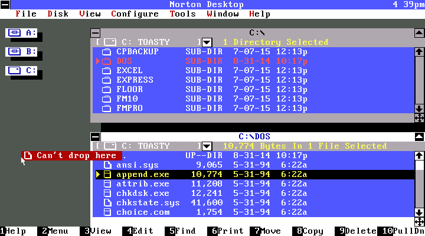Open the Window menu
Screen dimensions: 425x236
[223, 14]
